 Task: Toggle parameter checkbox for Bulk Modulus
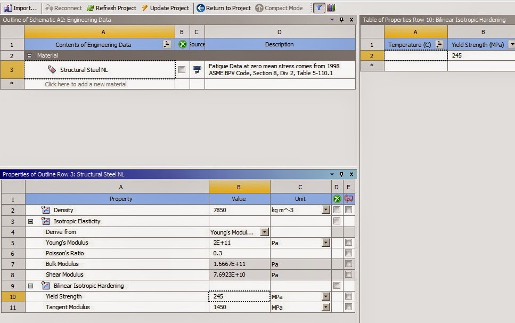(348, 264)
